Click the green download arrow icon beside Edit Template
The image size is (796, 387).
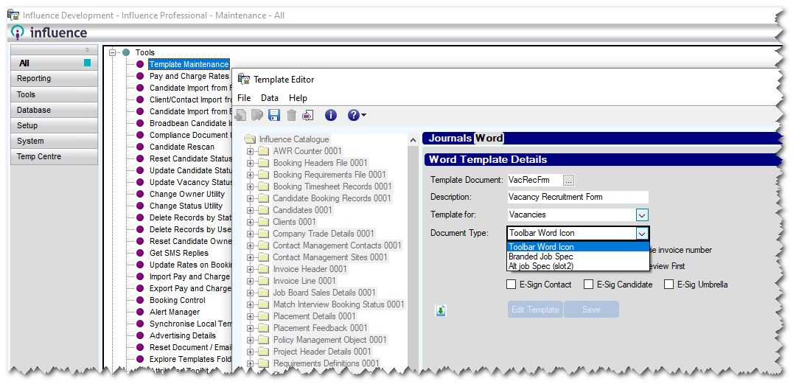[440, 310]
